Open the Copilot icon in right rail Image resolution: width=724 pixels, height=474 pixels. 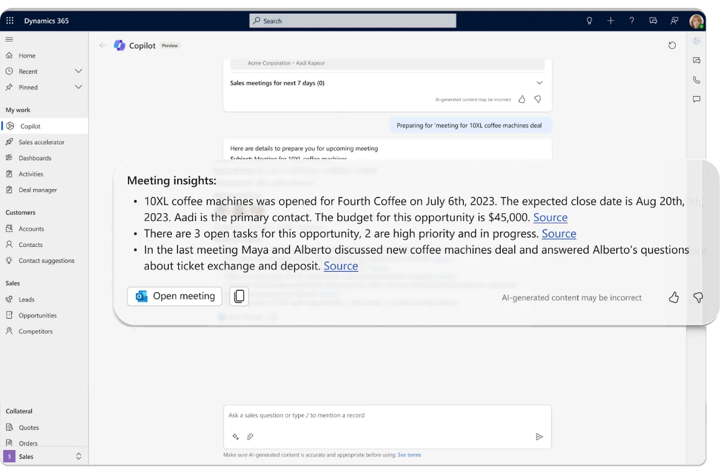(697, 41)
